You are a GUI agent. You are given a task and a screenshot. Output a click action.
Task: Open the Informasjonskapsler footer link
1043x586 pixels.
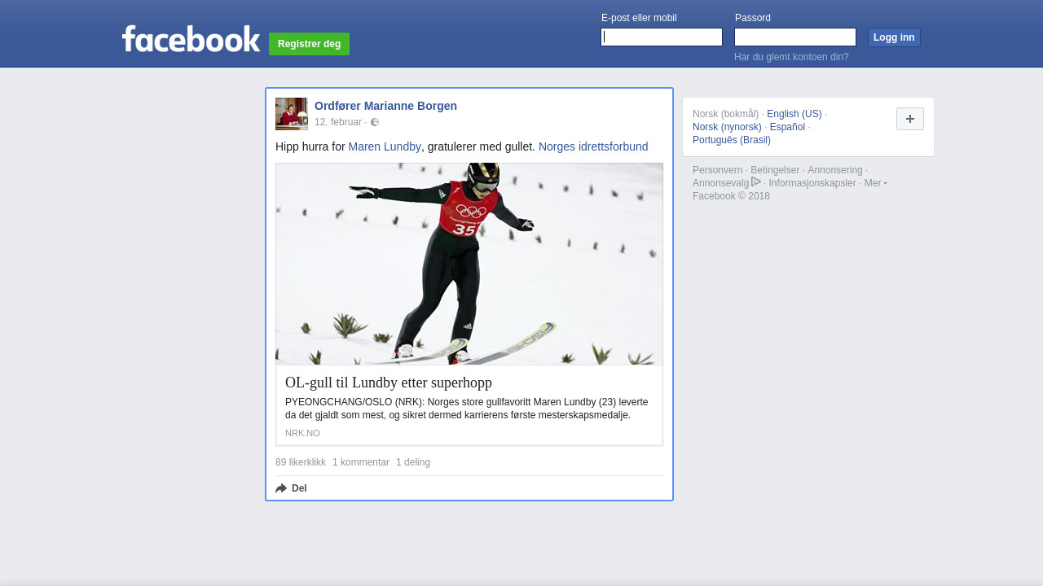(x=812, y=183)
